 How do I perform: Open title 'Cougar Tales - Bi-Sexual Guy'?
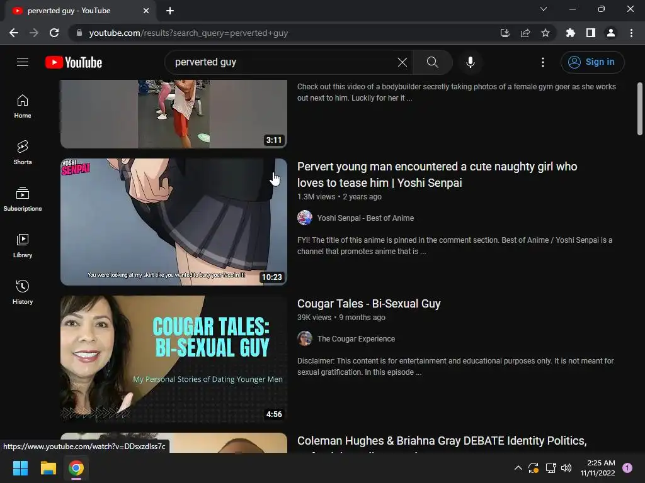368,304
